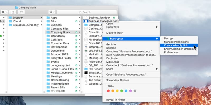The height and width of the screenshot is (105, 211).
Task: Expand the Apps folder arrow
Action: pos(79,18)
